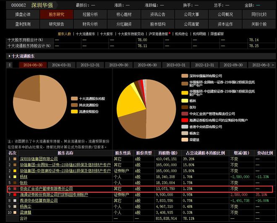277x223 pixels.
Task: Jump to the 十大股东 subsection link
Action: click(107, 34)
